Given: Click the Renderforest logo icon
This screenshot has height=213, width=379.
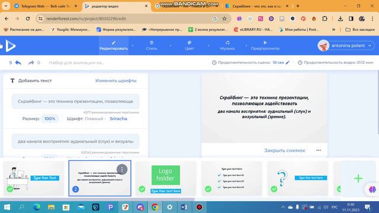Looking at the screenshot, I should [x=11, y=46].
